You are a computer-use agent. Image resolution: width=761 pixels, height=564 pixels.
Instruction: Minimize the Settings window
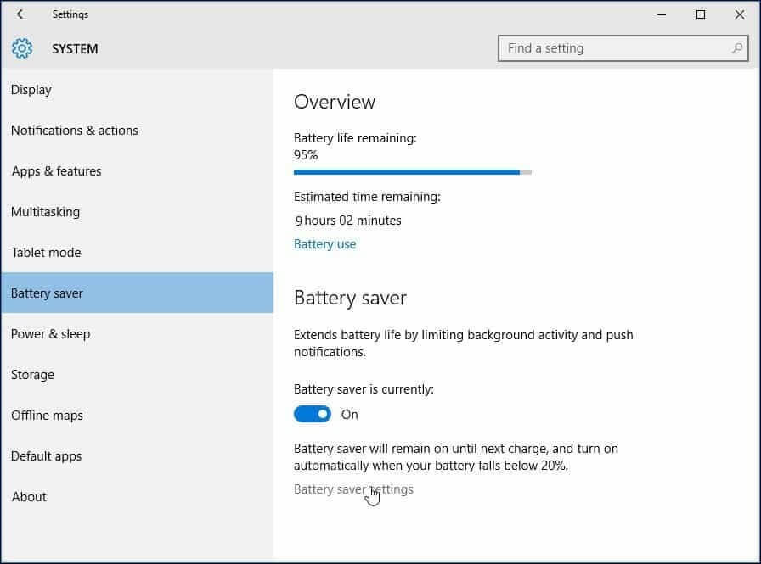[662, 14]
